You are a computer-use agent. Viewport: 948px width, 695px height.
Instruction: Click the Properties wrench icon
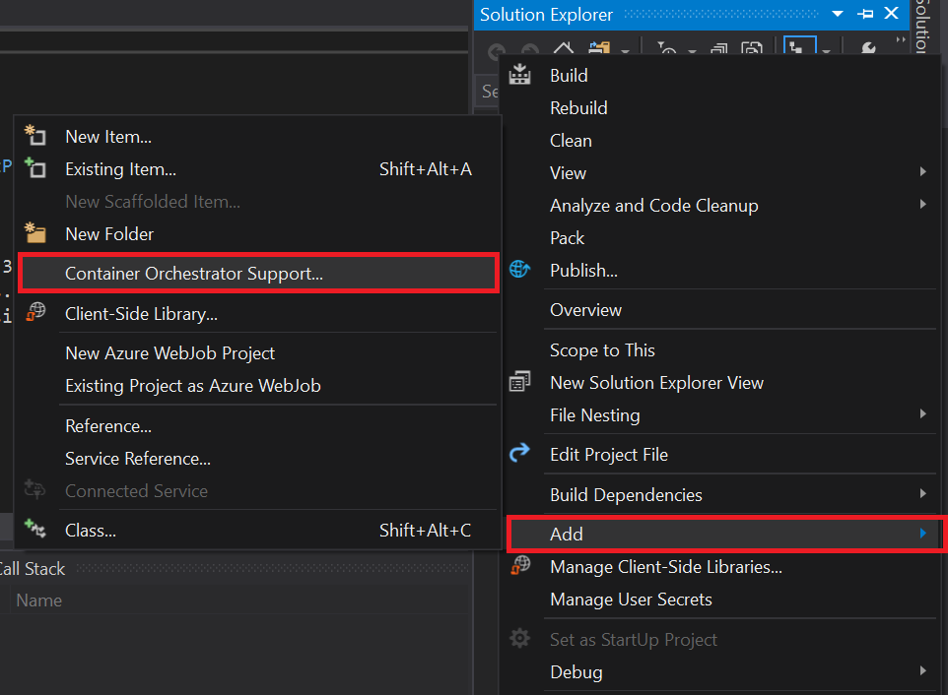[x=870, y=49]
